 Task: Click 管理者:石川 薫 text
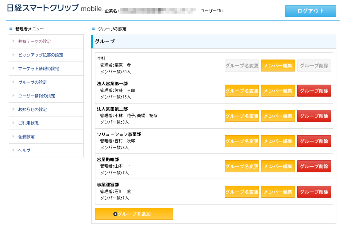click(115, 191)
